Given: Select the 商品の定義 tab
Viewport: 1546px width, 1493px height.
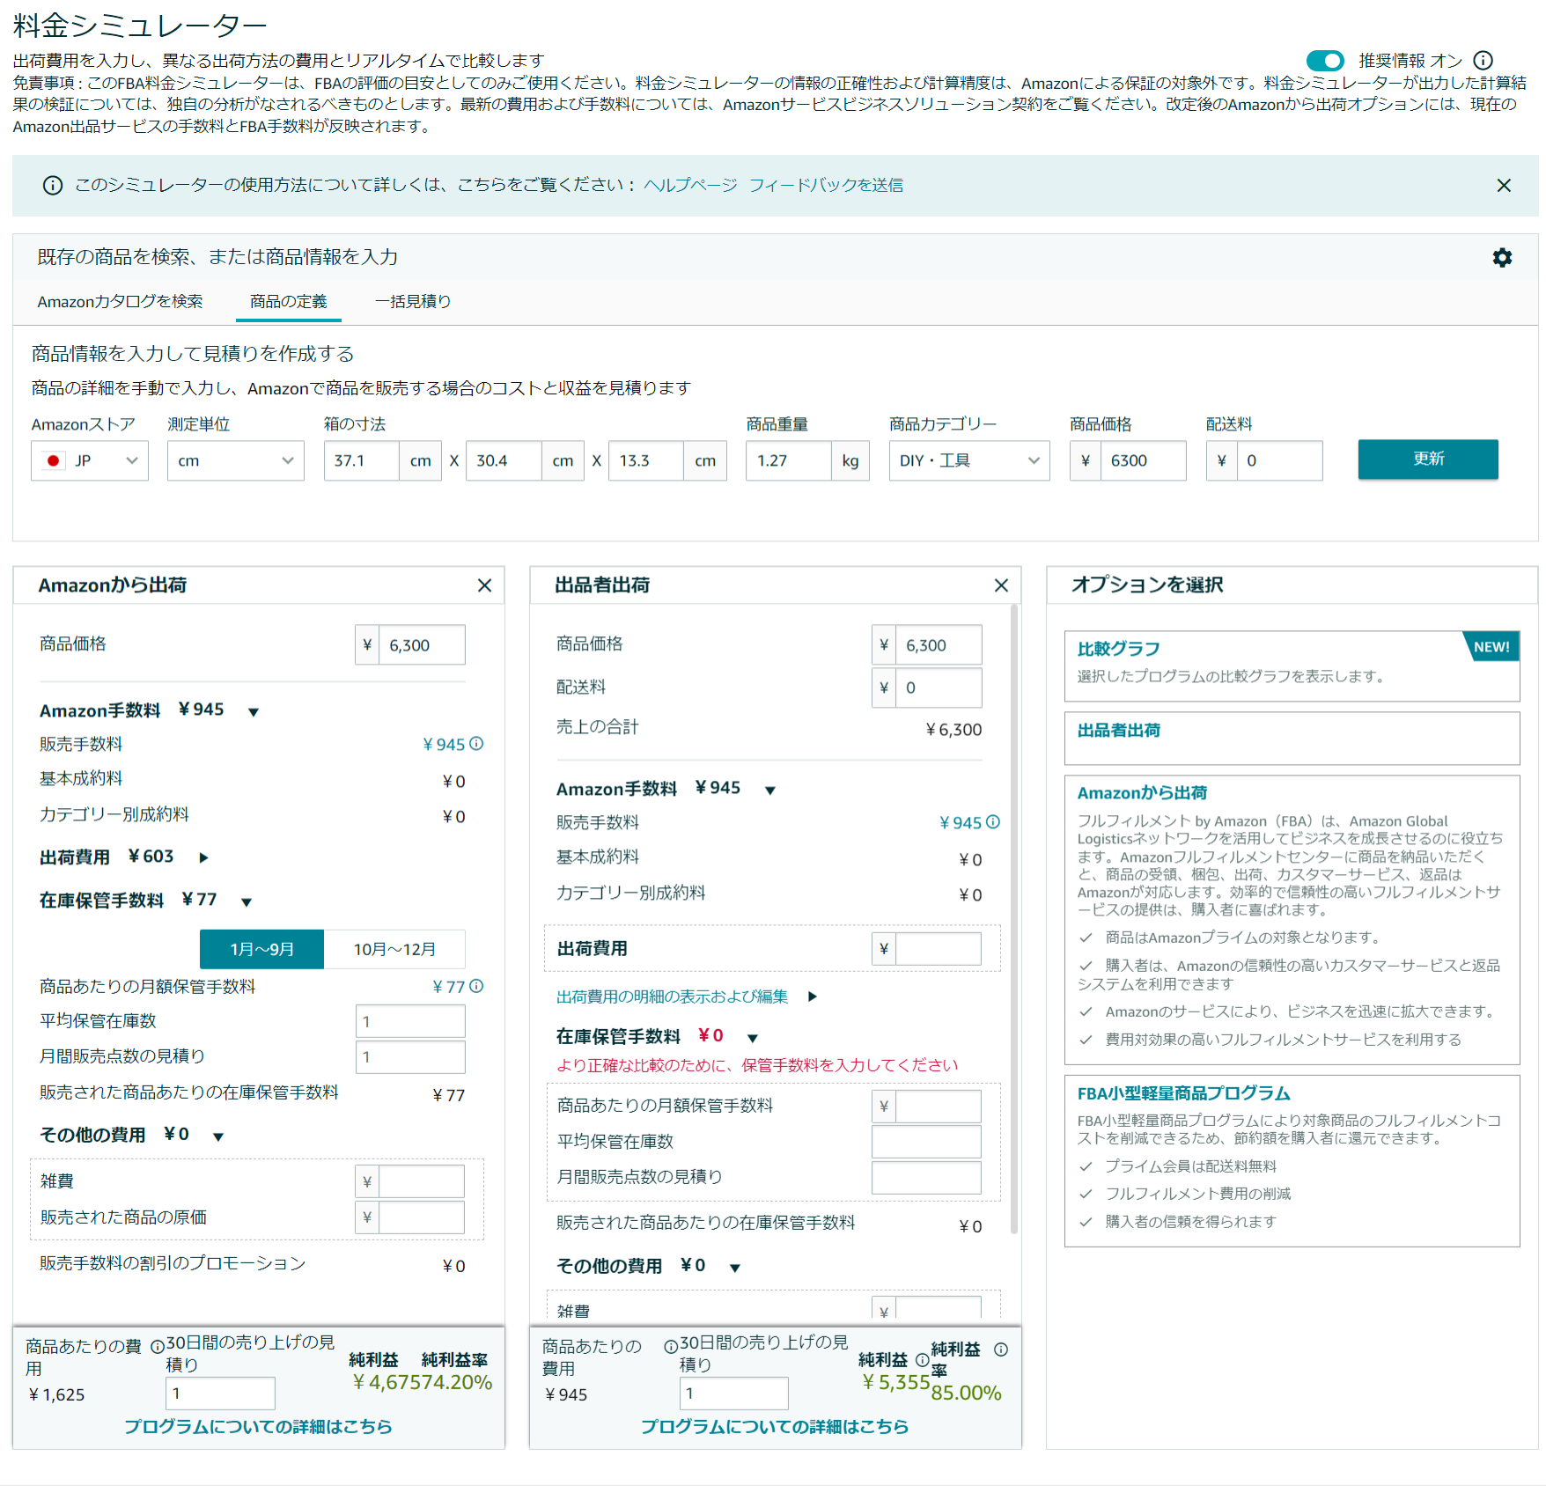Looking at the screenshot, I should click(289, 302).
